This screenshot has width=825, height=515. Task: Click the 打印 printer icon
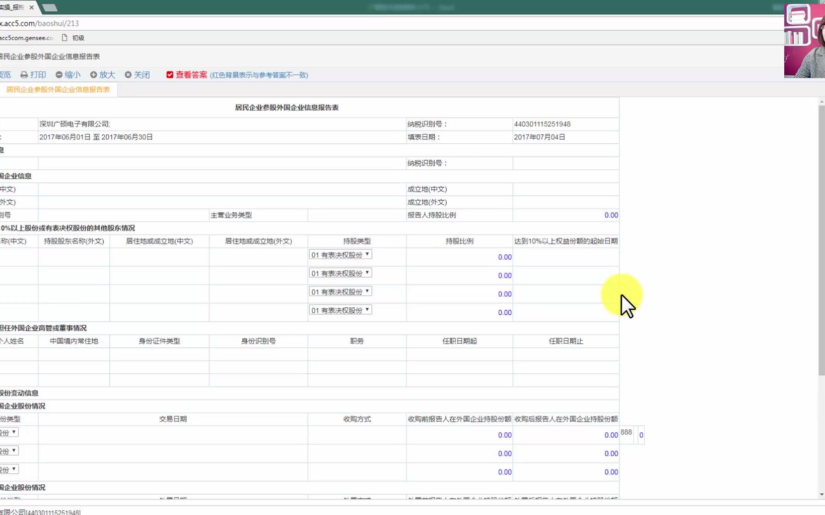tap(24, 75)
